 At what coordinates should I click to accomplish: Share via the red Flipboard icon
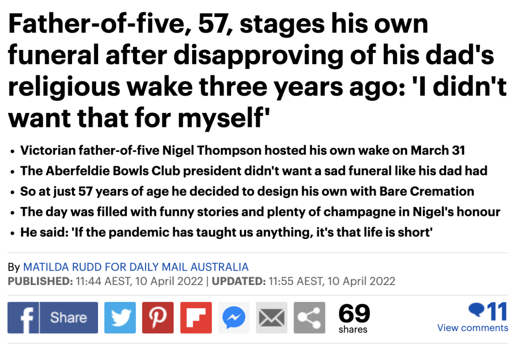point(196,317)
